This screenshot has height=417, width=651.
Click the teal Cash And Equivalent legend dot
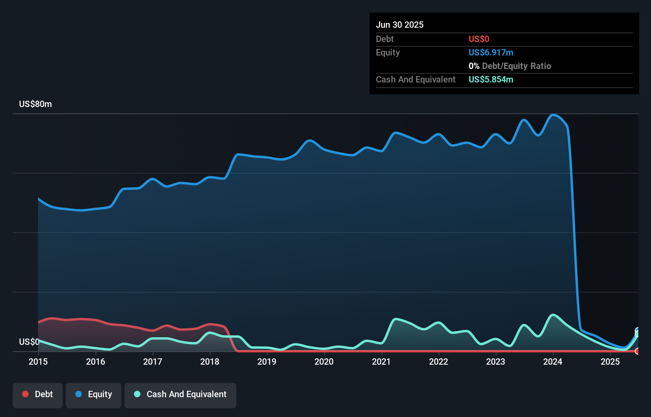(137, 394)
